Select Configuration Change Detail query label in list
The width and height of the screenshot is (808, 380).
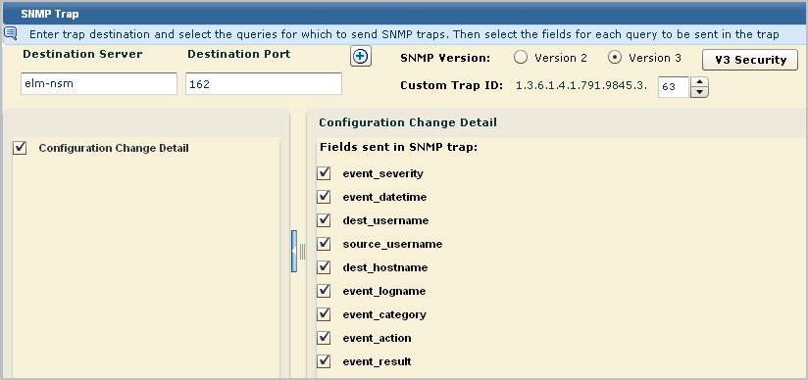click(114, 148)
